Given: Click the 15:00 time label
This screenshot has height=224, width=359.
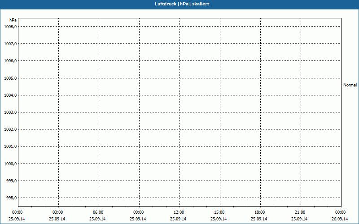Looking at the screenshot, I should click(219, 212).
